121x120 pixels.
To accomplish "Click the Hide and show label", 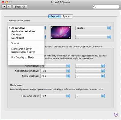I will pyautogui.click(x=30, y=96).
